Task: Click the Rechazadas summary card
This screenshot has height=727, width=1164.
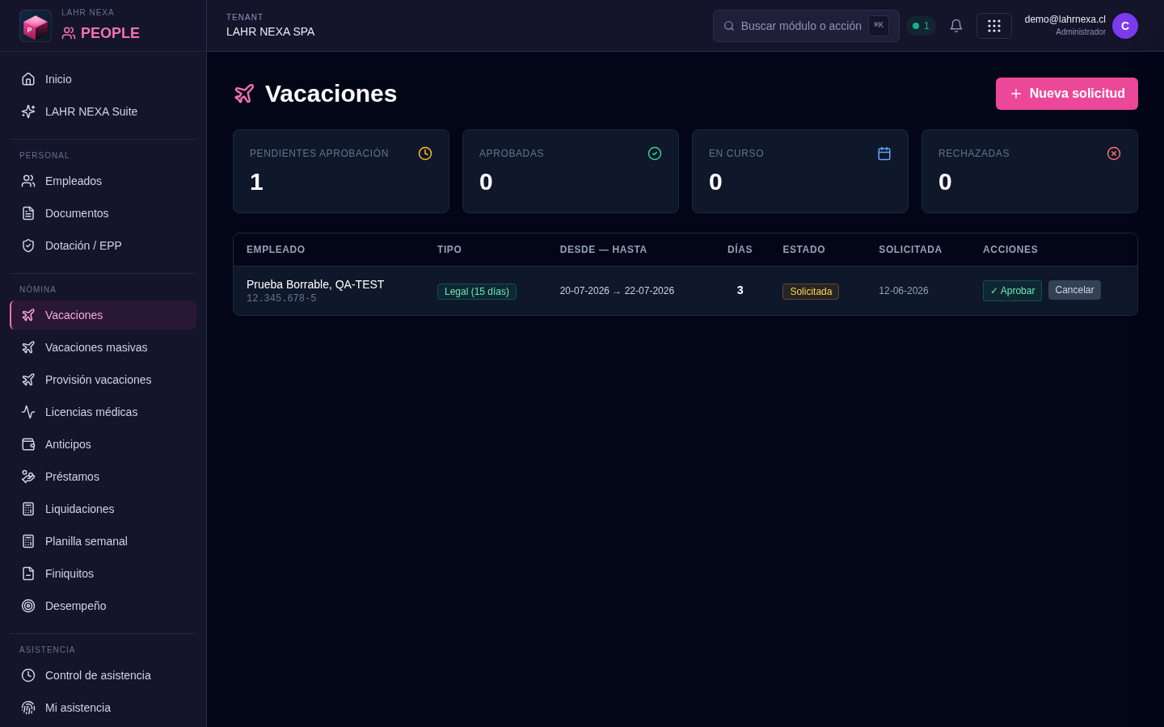Action: 1030,171
